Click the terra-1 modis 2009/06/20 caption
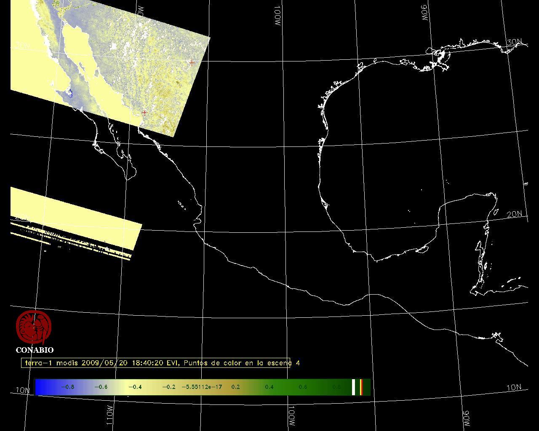The width and height of the screenshot is (539, 431). pyautogui.click(x=162, y=363)
